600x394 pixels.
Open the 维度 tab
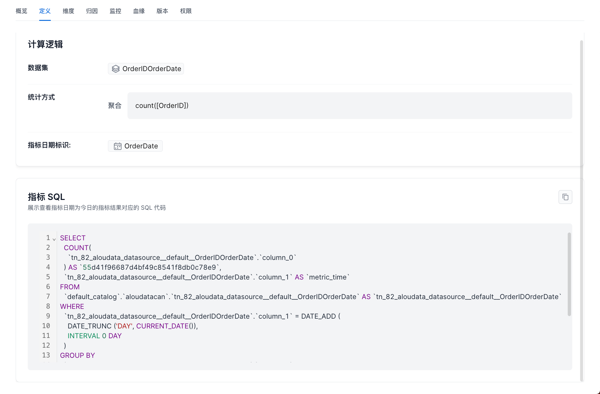coord(68,11)
